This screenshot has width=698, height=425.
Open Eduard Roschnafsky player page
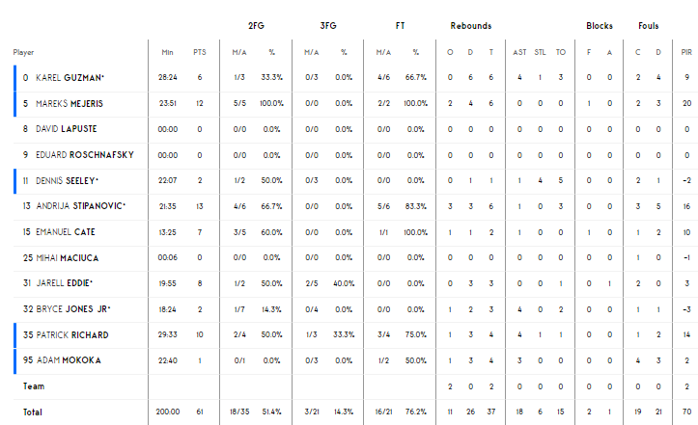click(x=85, y=155)
